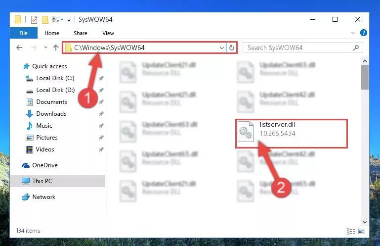
Task: Click the address bar path C:\Windows\SysWOW64
Action: click(109, 48)
